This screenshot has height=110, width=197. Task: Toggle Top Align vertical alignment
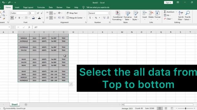(x=47, y=13)
